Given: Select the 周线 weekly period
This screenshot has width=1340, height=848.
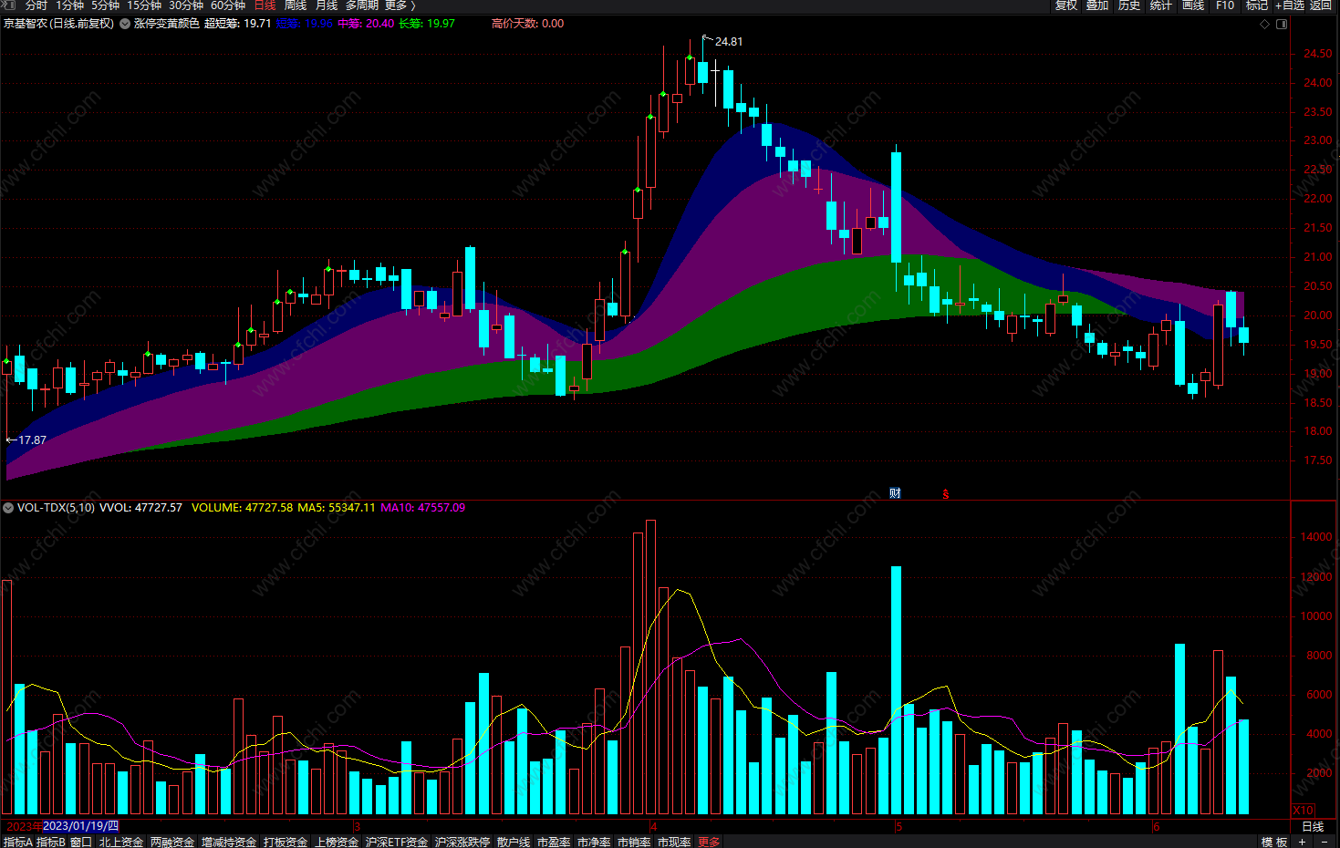Looking at the screenshot, I should [x=296, y=5].
